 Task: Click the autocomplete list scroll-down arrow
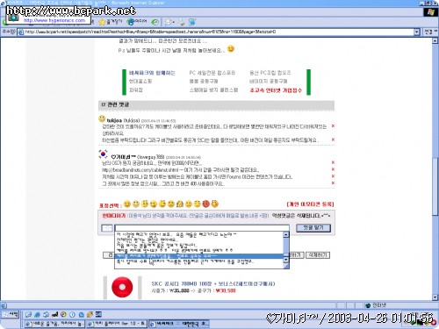click(x=286, y=260)
